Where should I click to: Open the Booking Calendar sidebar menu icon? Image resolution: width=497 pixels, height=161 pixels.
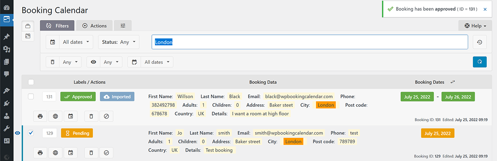pos(7,19)
